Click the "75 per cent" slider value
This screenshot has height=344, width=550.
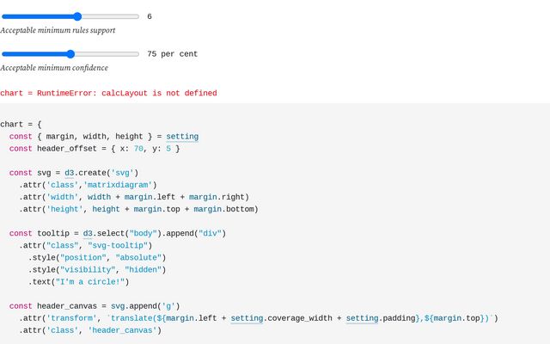coord(172,53)
